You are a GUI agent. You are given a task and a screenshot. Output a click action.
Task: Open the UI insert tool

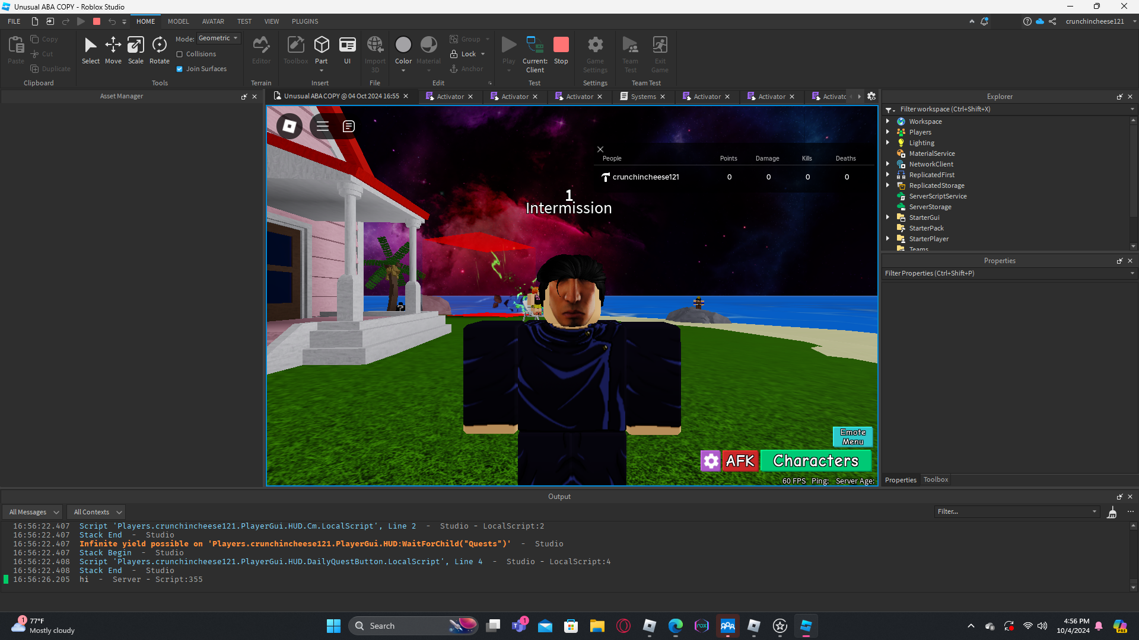coord(348,50)
